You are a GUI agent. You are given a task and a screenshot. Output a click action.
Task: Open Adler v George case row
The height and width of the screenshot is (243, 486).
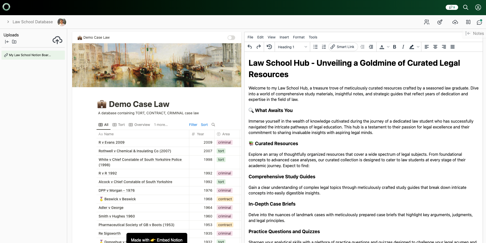tap(111, 208)
